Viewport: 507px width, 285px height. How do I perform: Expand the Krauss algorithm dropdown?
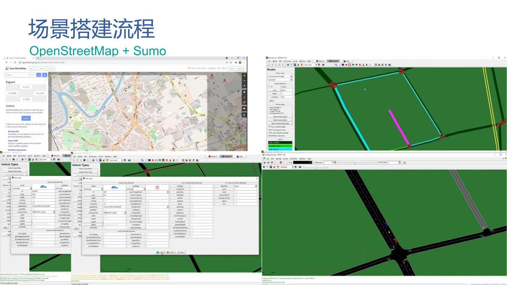pos(255,186)
